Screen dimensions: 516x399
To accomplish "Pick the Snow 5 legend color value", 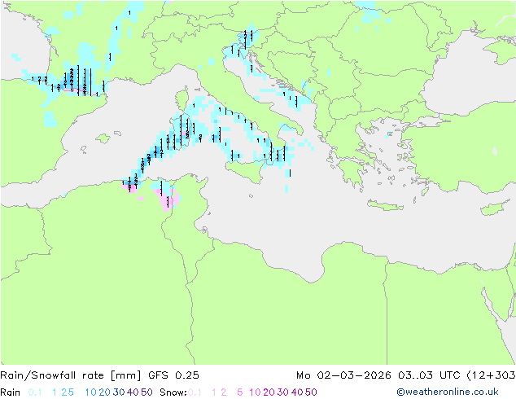I will (x=240, y=392).
